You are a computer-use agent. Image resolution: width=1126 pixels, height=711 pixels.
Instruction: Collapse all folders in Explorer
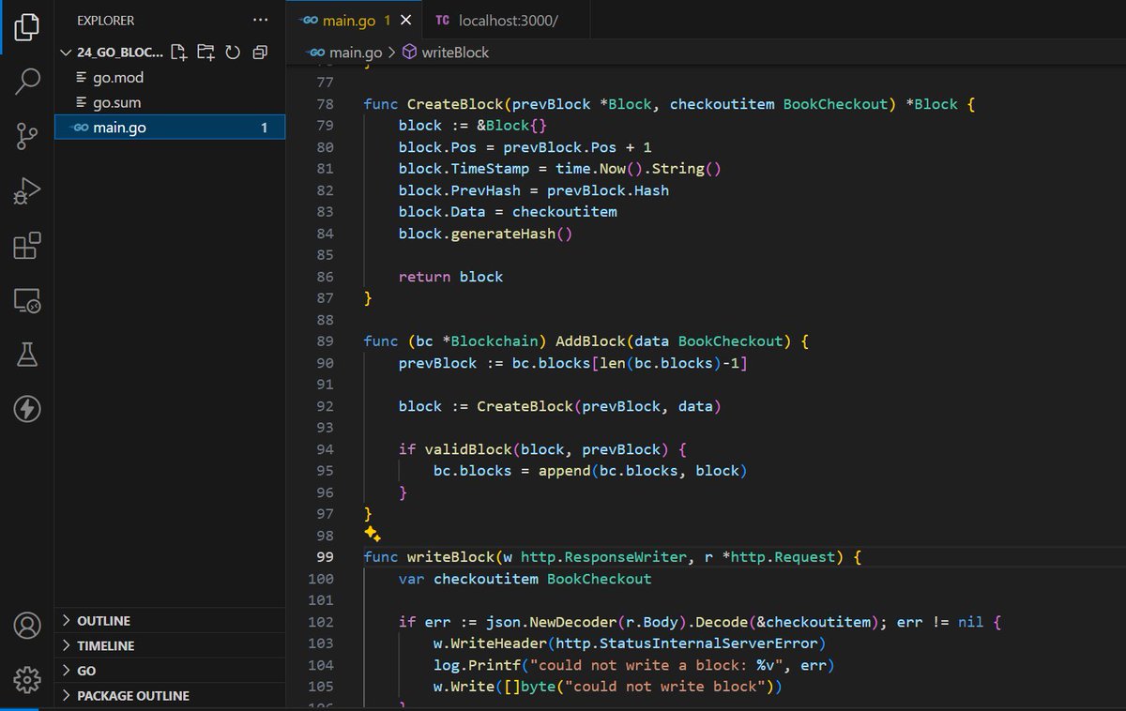(x=260, y=53)
